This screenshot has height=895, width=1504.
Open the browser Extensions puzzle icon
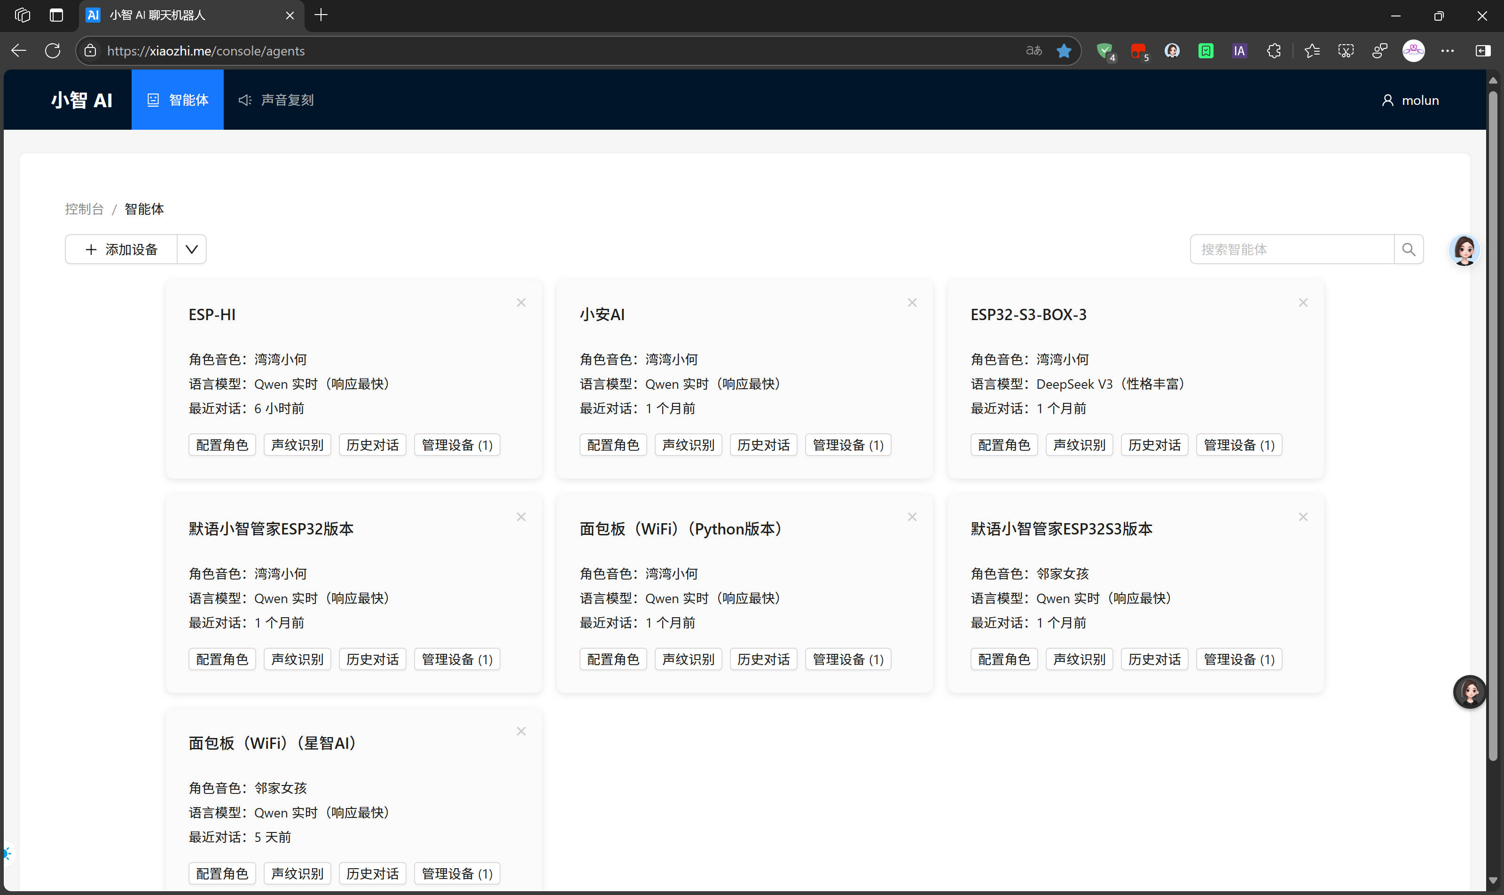(x=1274, y=51)
